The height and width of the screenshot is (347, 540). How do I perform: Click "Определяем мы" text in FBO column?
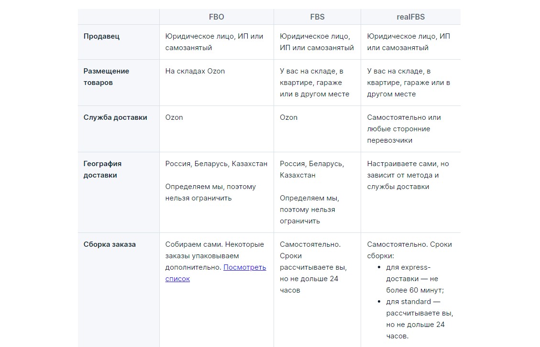pos(210,192)
